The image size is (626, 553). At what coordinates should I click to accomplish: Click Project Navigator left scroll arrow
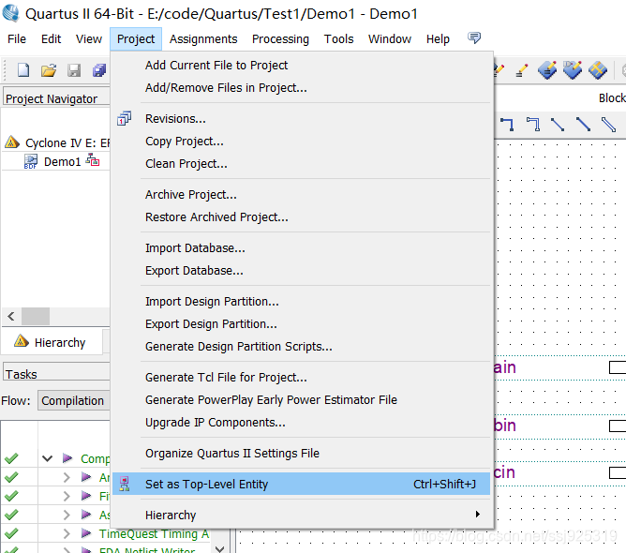click(11, 317)
